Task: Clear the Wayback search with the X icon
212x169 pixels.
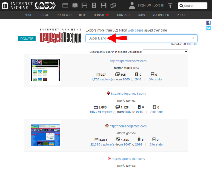Action: tap(194, 38)
